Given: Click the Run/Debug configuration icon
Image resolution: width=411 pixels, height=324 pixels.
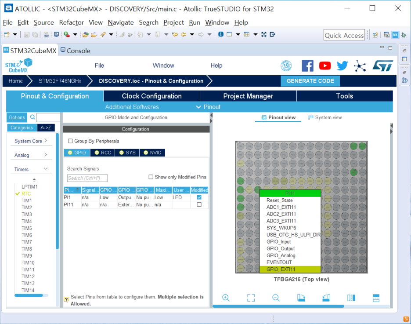Looking at the screenshot, I should click(x=67, y=34).
